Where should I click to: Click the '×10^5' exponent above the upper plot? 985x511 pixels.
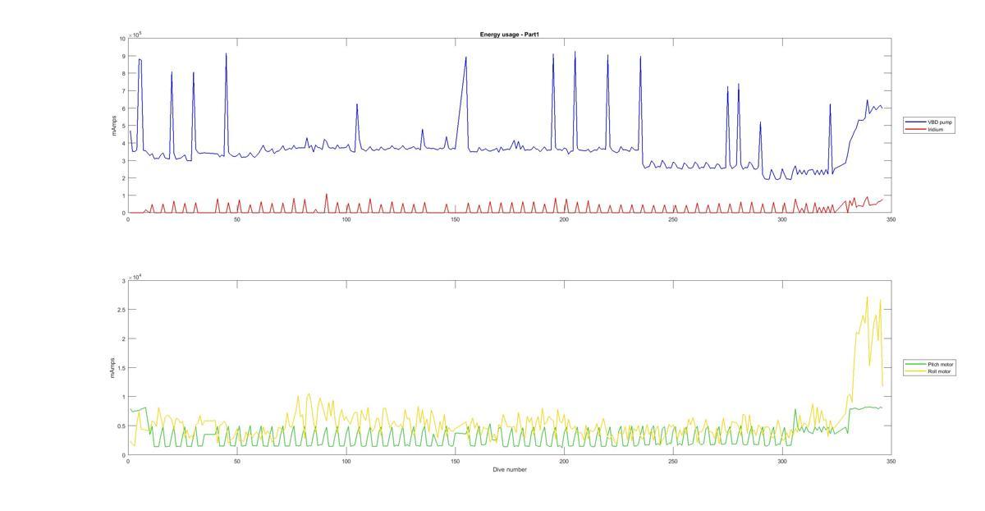coord(136,35)
